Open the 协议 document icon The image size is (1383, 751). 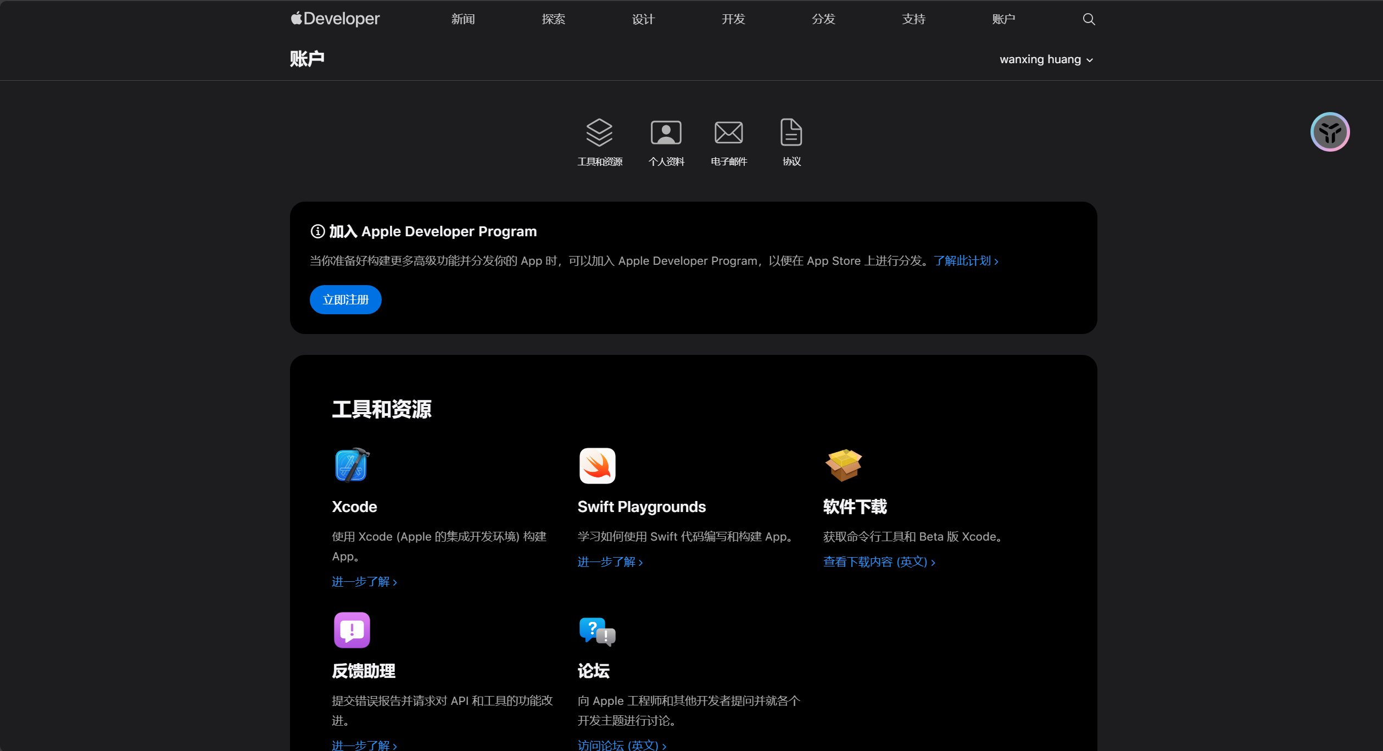click(791, 133)
